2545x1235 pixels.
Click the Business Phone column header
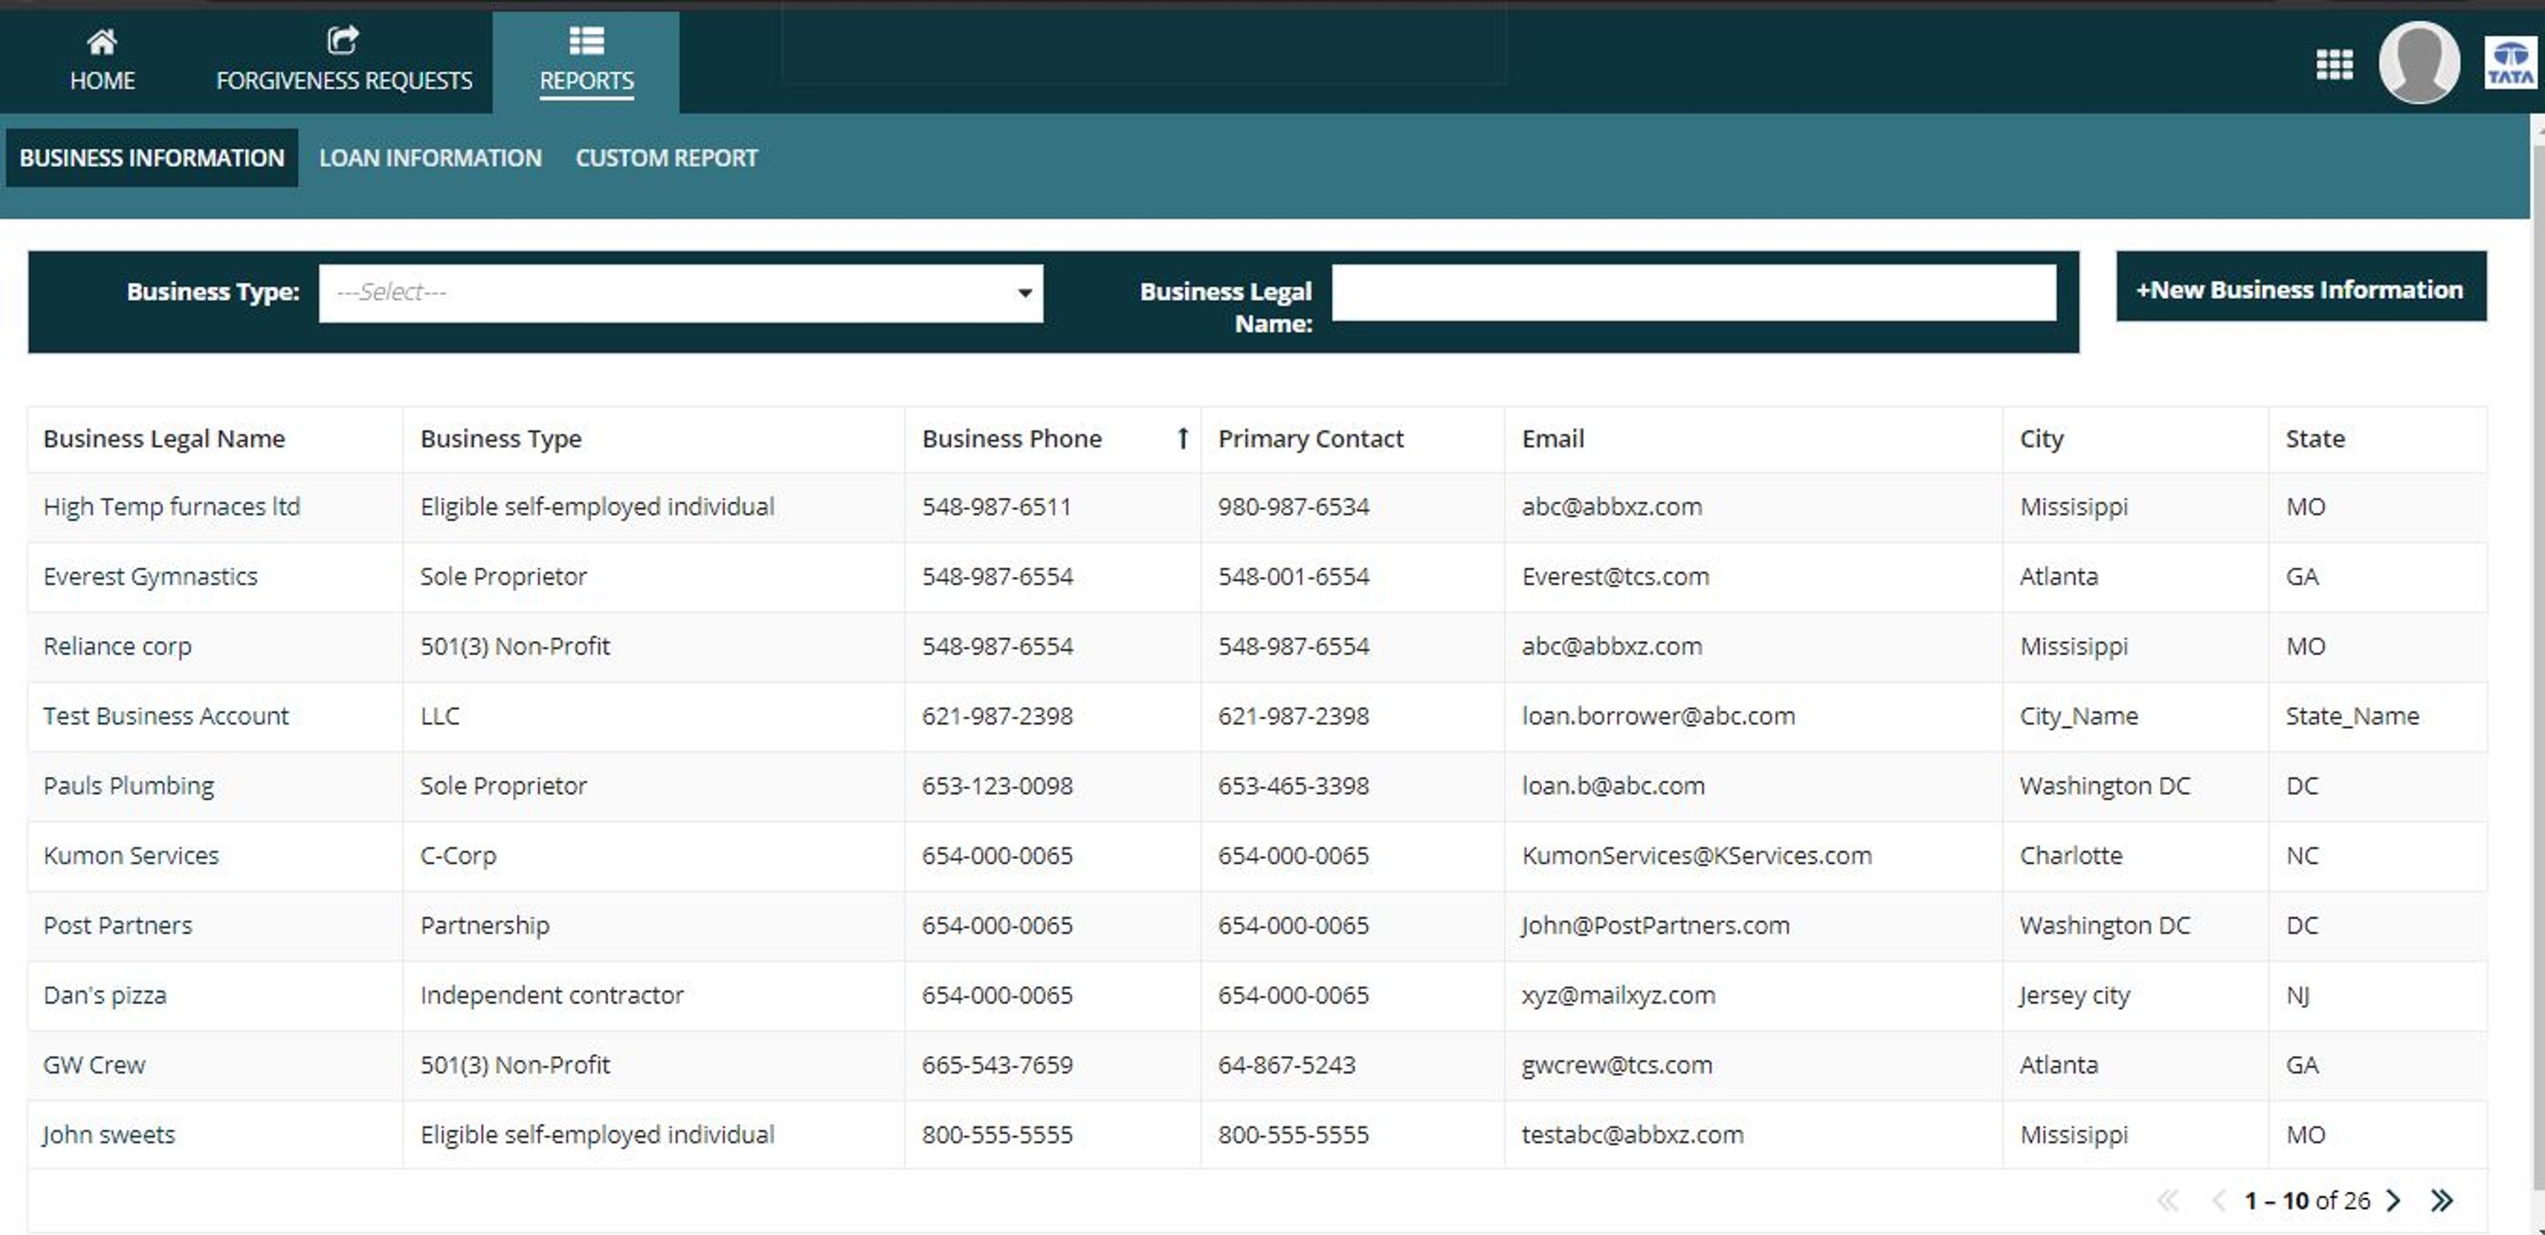pos(1011,439)
